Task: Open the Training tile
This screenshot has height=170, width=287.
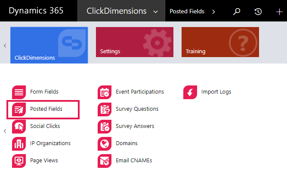Action: (220, 42)
